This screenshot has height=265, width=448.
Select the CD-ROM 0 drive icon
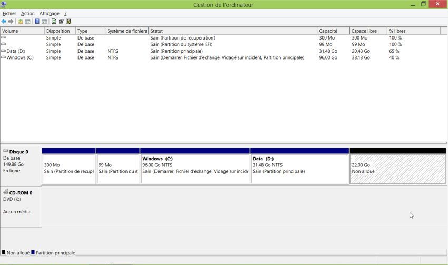(x=6, y=192)
